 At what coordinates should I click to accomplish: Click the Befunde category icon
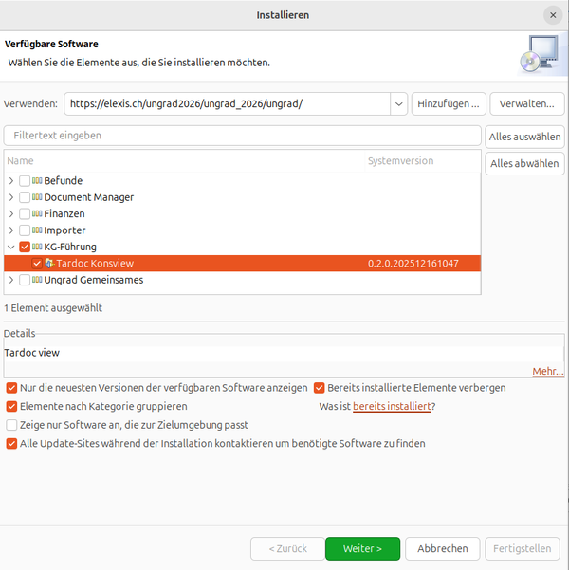[37, 181]
